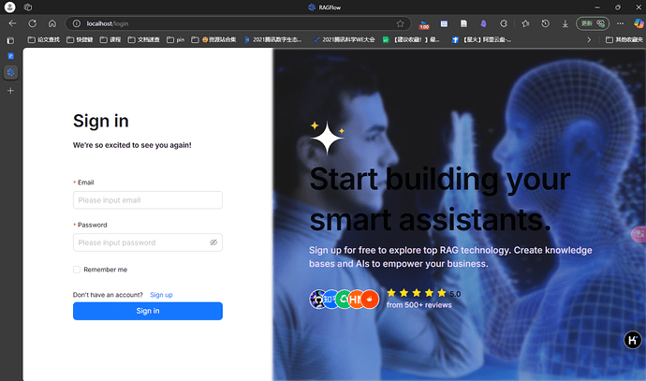Image resolution: width=646 pixels, height=381 pixels.
Task: Open the 论文查找 bookmarks folder
Action: point(46,40)
